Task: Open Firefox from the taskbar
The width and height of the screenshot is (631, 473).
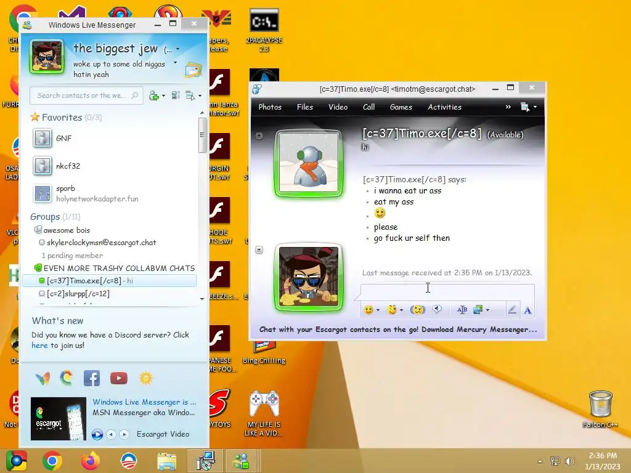Action: coord(91,461)
